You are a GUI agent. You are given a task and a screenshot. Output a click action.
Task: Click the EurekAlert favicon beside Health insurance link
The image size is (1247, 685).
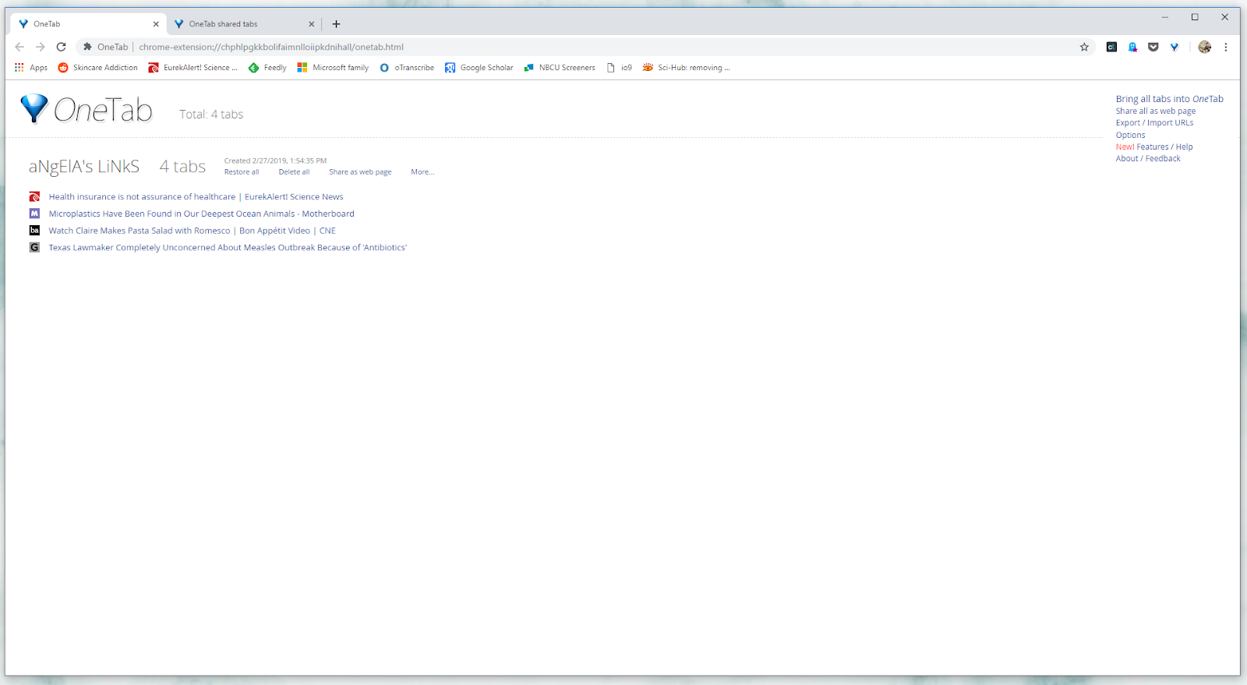(34, 196)
